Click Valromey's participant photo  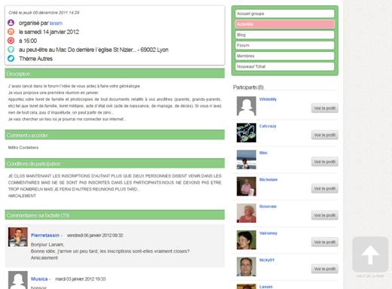click(x=247, y=240)
